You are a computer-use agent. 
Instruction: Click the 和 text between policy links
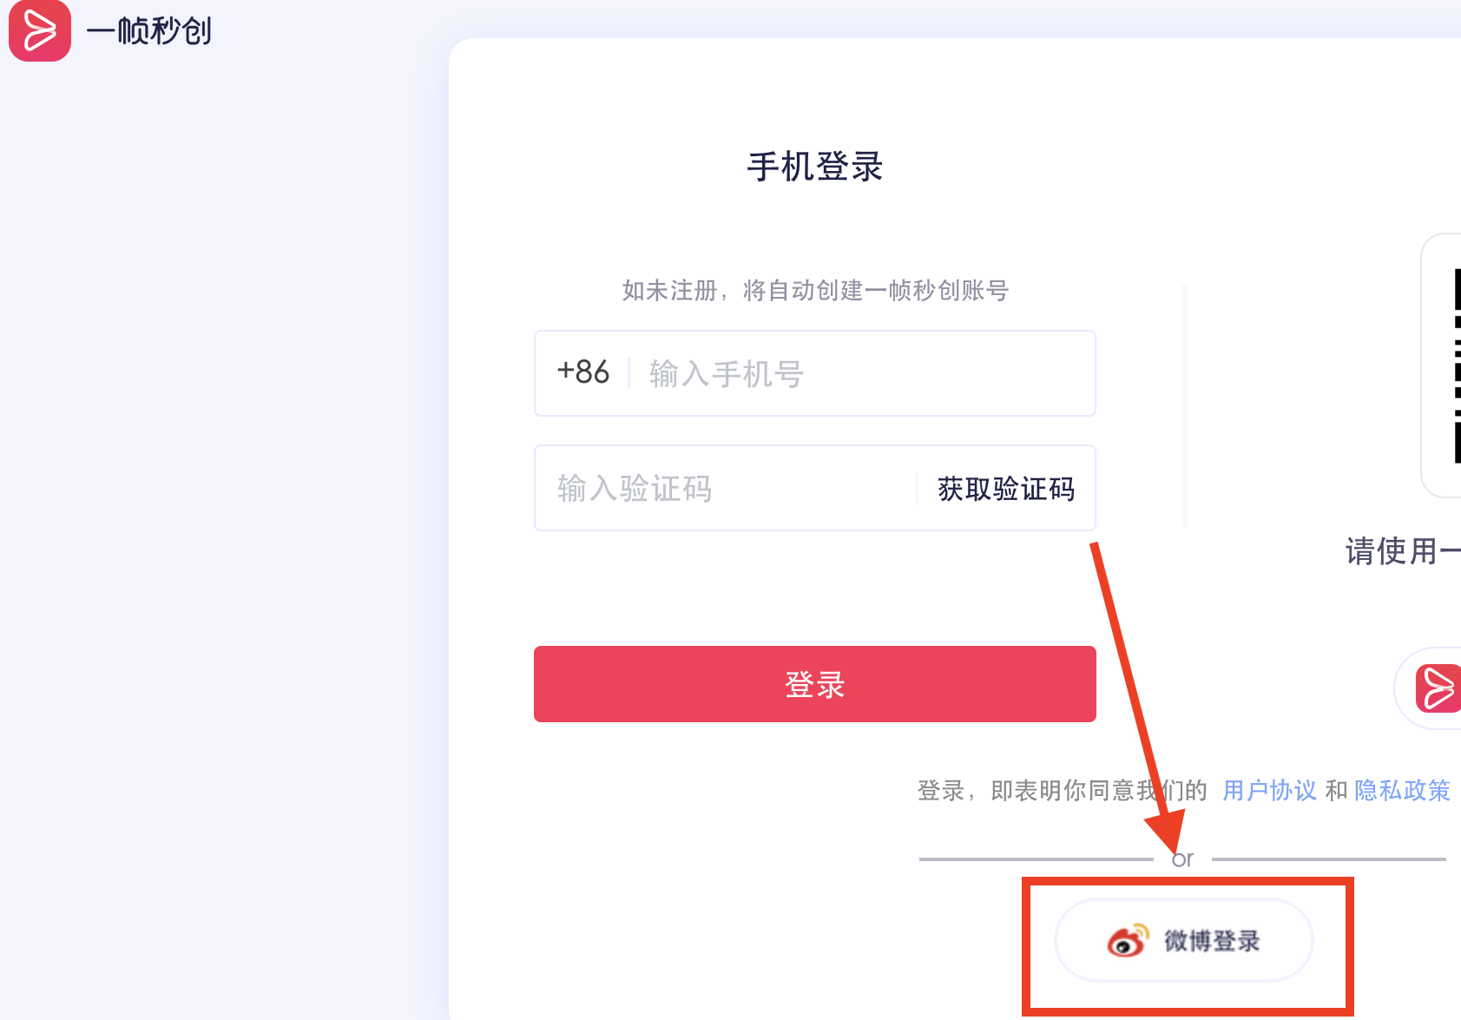(x=1336, y=790)
